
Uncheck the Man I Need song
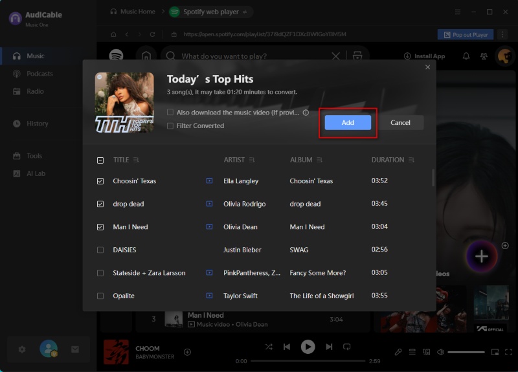100,227
